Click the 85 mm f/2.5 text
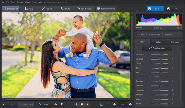The image size is (185, 108). pyautogui.click(x=159, y=28)
